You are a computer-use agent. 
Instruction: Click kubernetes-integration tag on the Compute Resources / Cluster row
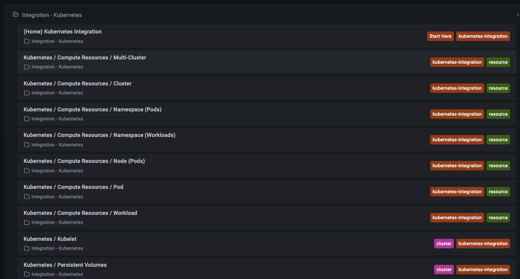457,88
